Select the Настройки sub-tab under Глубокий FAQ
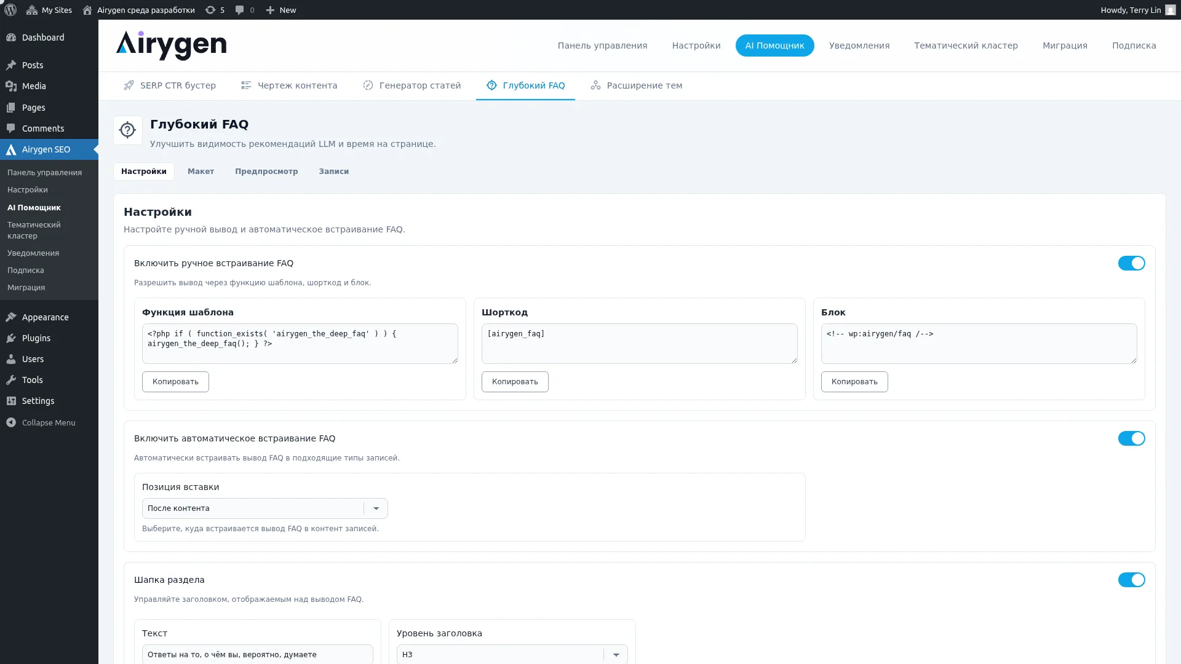Viewport: 1181px width, 664px height. point(143,172)
